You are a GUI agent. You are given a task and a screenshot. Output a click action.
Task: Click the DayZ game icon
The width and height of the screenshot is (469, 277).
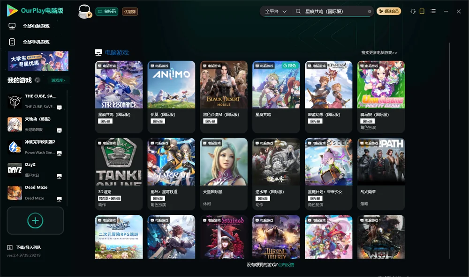tap(15, 170)
